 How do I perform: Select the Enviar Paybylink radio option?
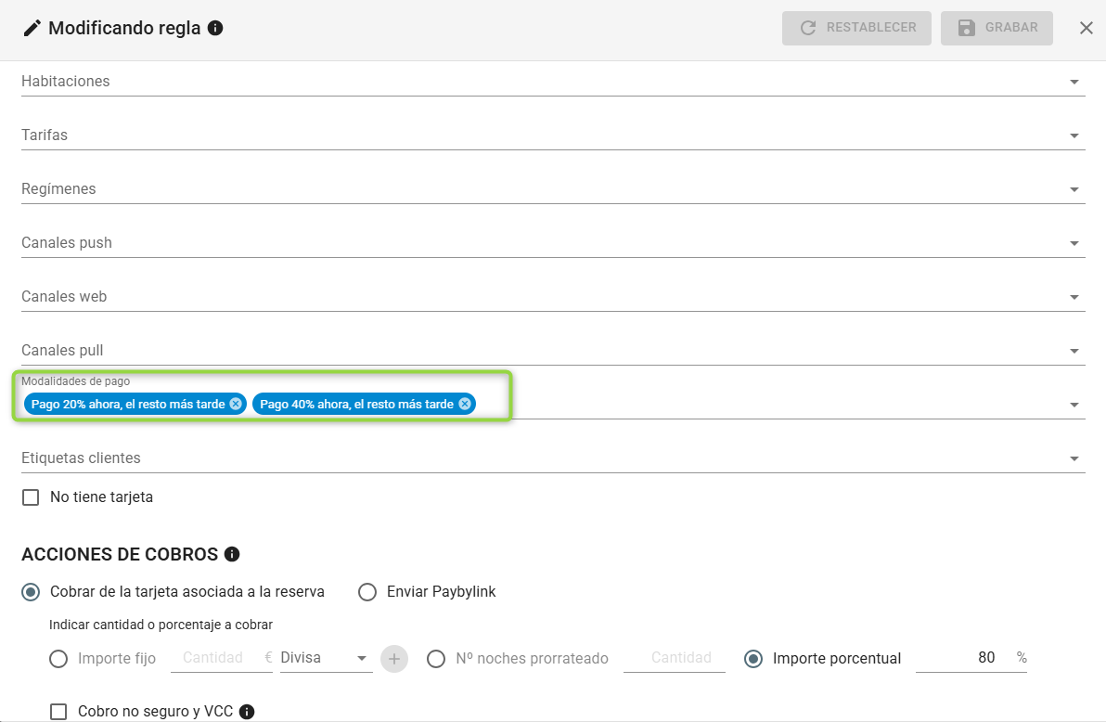pos(367,592)
